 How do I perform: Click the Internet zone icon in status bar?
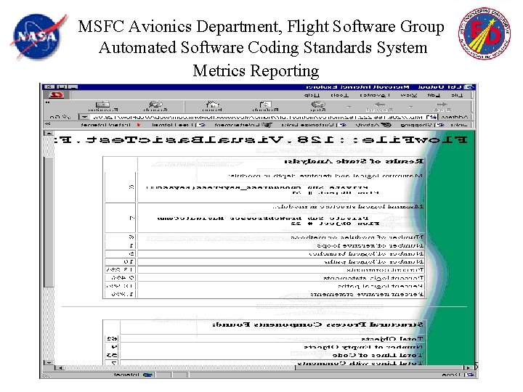point(147,375)
